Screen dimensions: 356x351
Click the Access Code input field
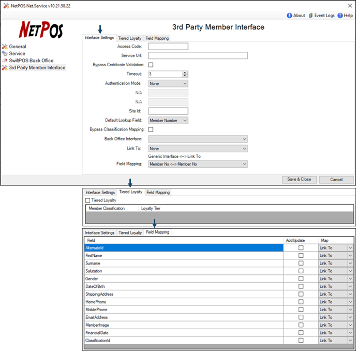(168, 47)
